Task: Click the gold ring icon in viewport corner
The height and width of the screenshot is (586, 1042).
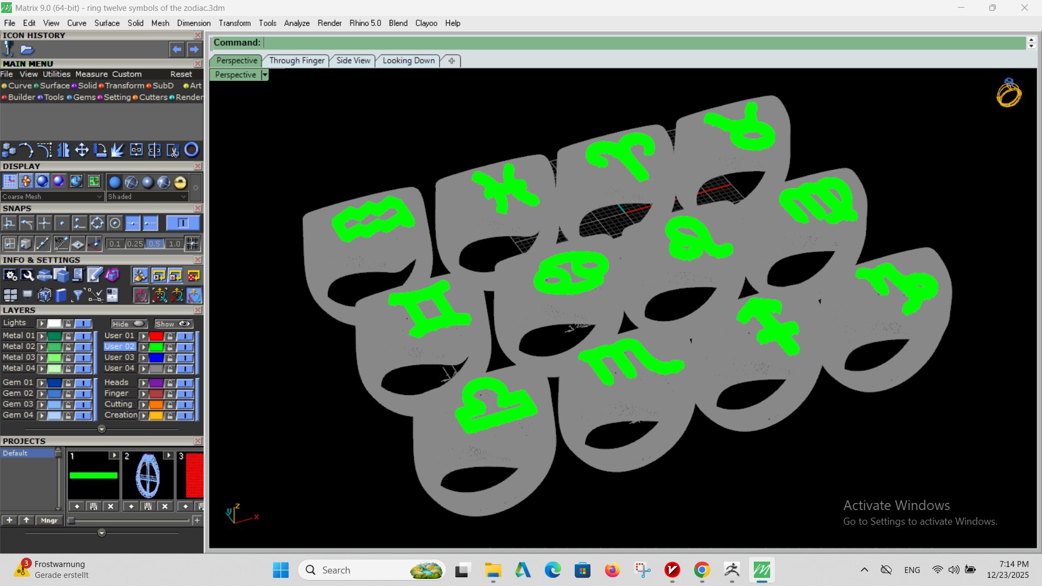Action: pos(1008,93)
